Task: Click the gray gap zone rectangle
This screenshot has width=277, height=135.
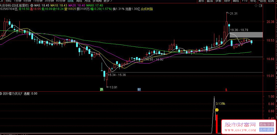Action: (246, 35)
